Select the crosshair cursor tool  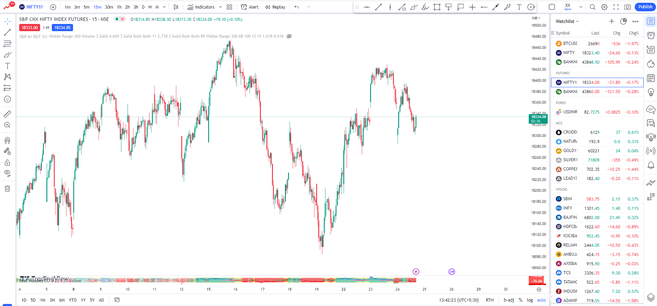point(7,22)
